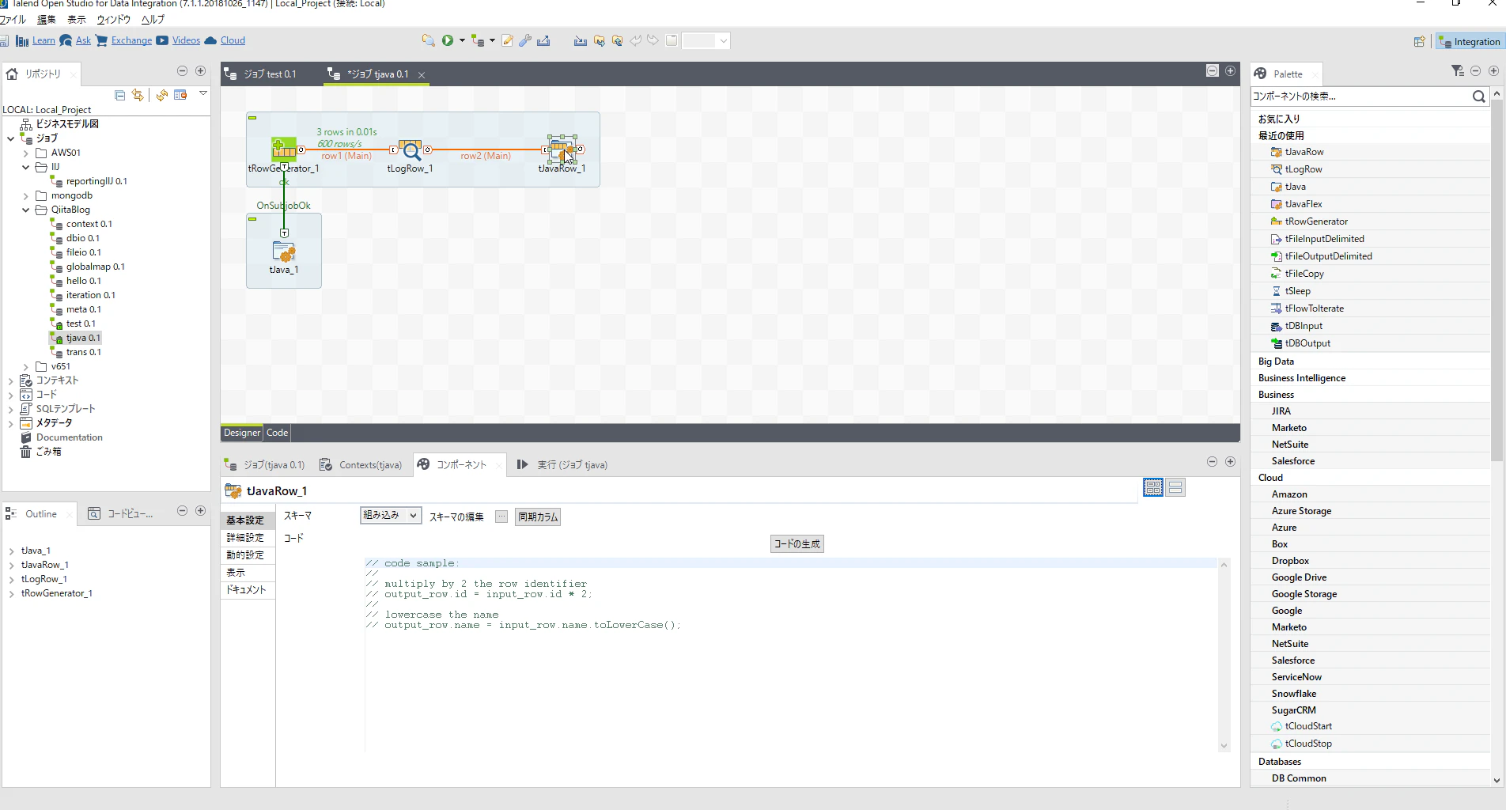Click the tRowGenerator_1 component icon
The height and width of the screenshot is (810, 1506).
(284, 149)
